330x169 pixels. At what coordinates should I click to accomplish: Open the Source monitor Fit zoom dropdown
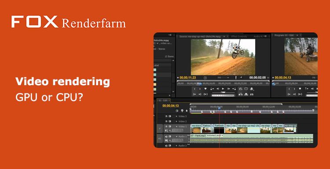(223, 78)
